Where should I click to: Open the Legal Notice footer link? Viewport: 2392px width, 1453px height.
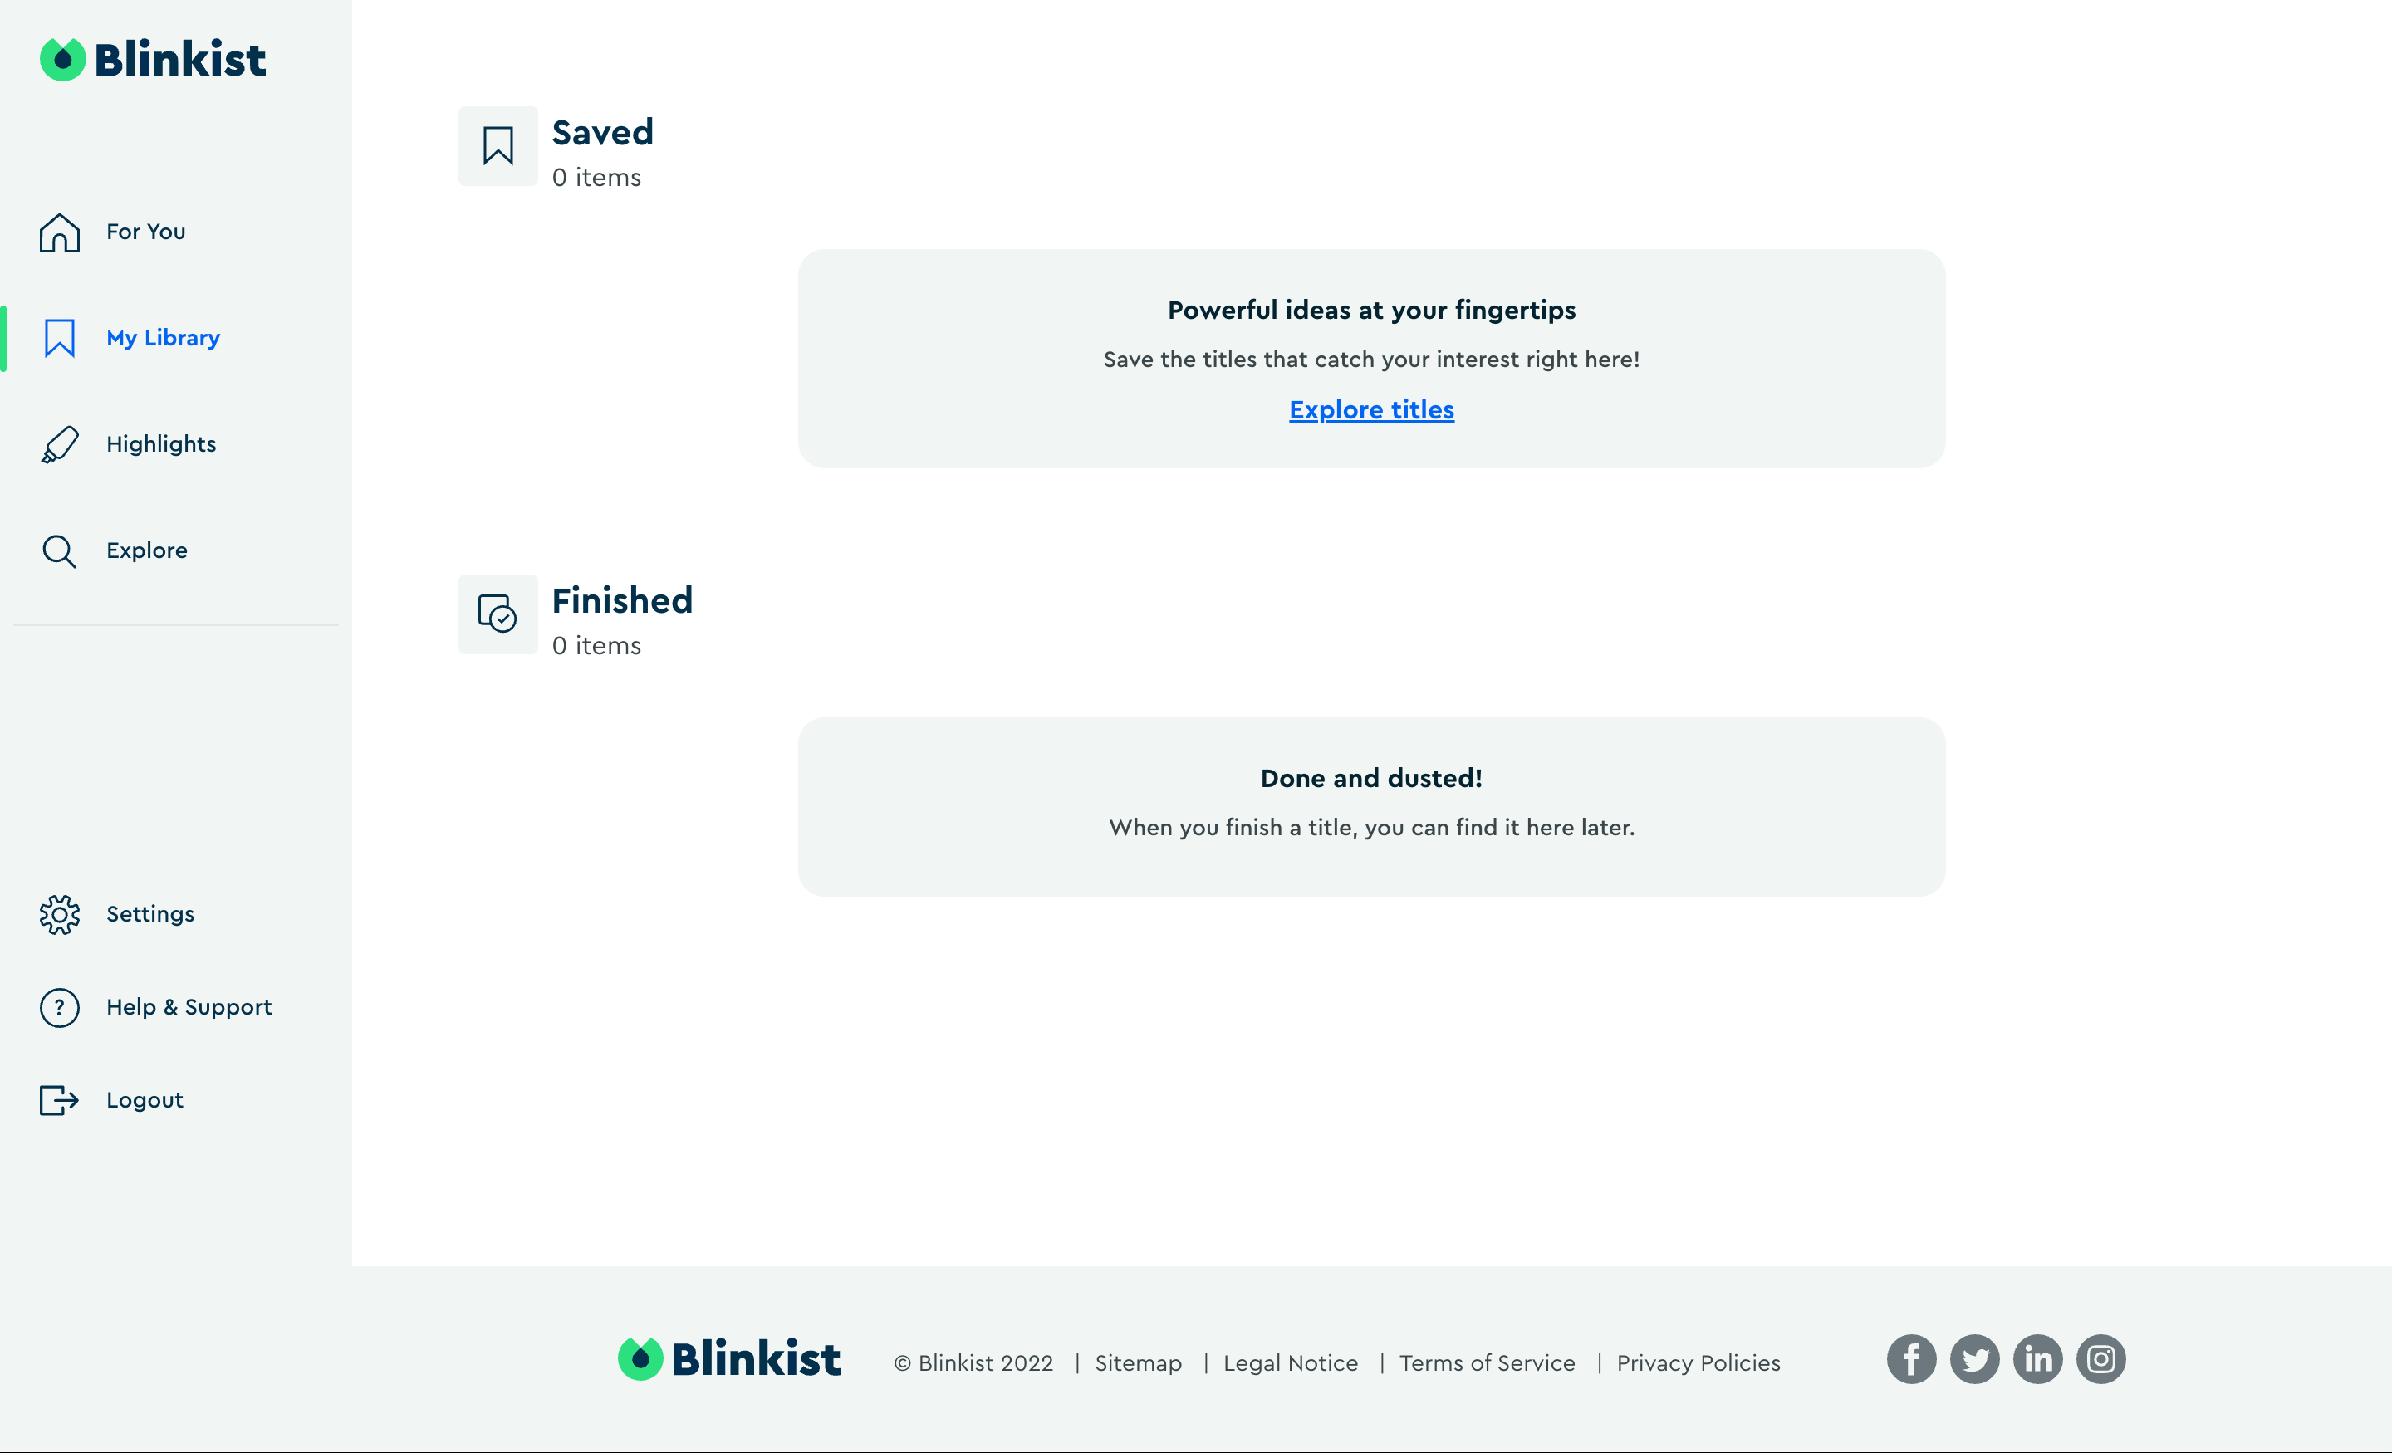coord(1290,1362)
